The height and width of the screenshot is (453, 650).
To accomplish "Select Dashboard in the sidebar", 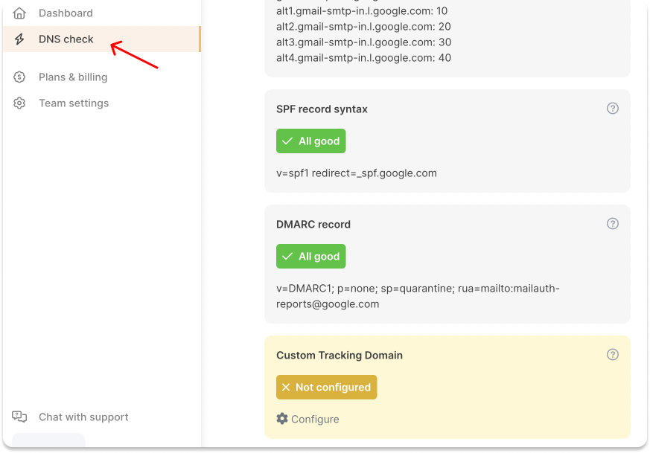I will (x=64, y=13).
